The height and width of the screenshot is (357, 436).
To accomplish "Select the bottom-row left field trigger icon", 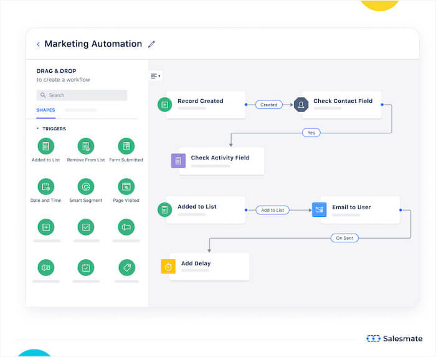I will pyautogui.click(x=46, y=267).
